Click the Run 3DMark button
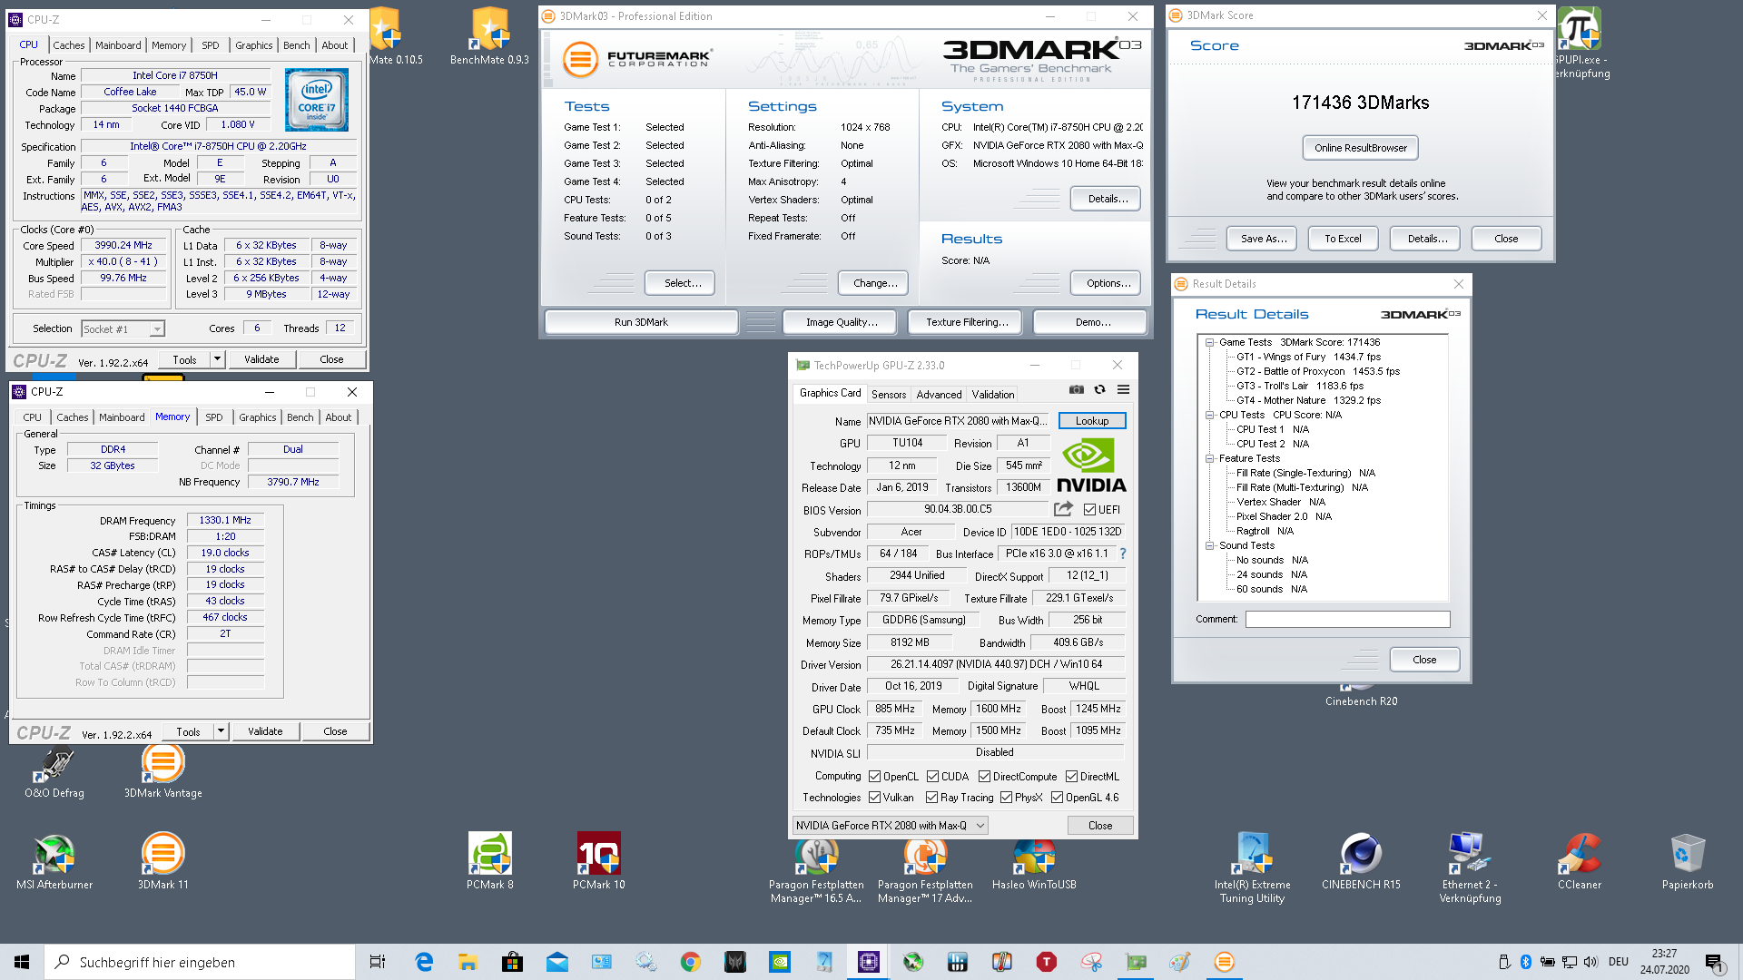The image size is (1743, 980). [x=641, y=322]
